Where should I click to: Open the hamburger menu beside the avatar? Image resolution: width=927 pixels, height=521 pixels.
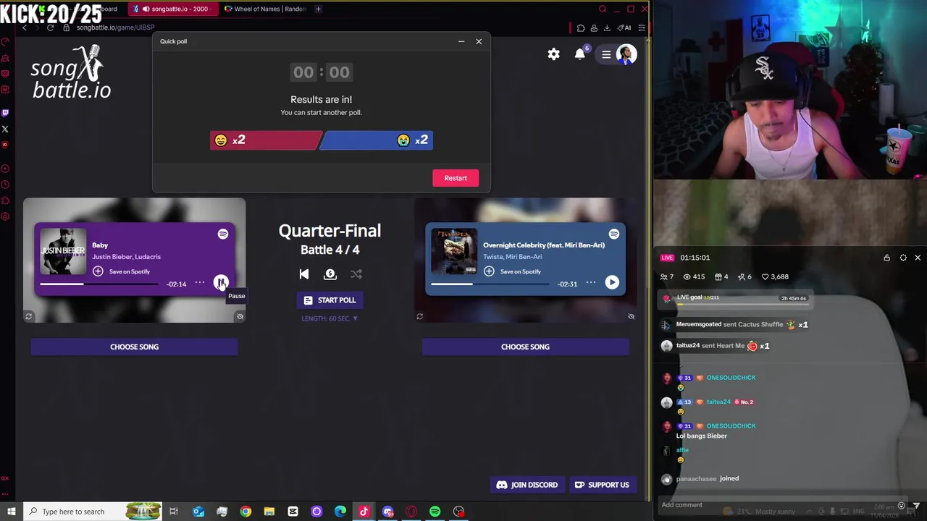606,54
